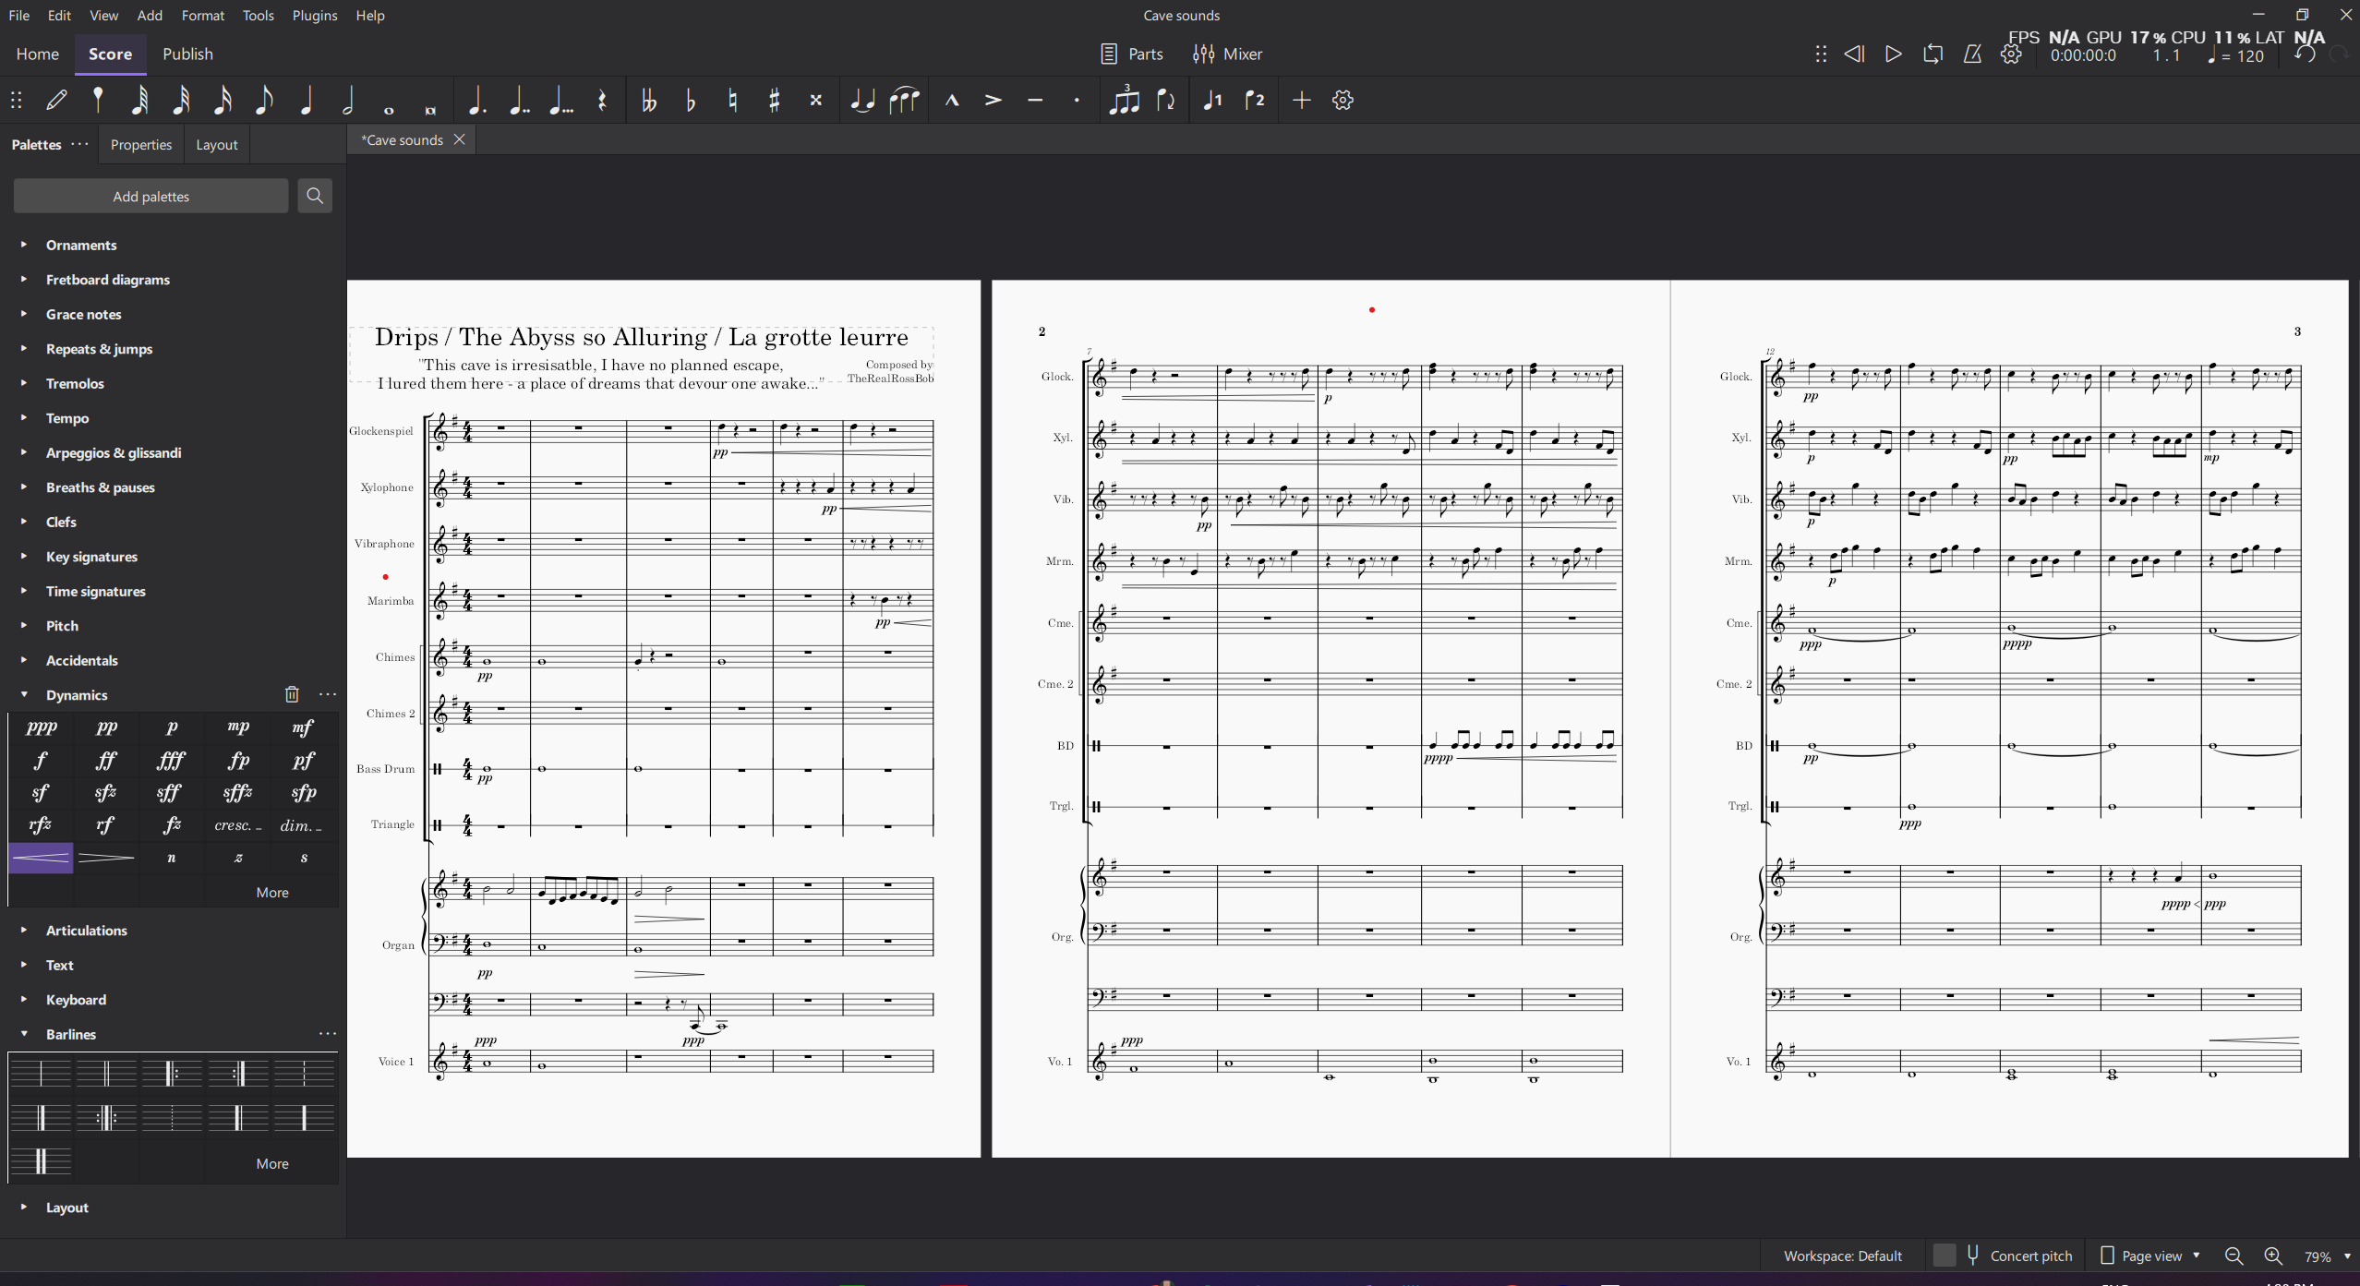Toggle the metronome icon
Screen dimensions: 2360x1286
(x=1972, y=54)
